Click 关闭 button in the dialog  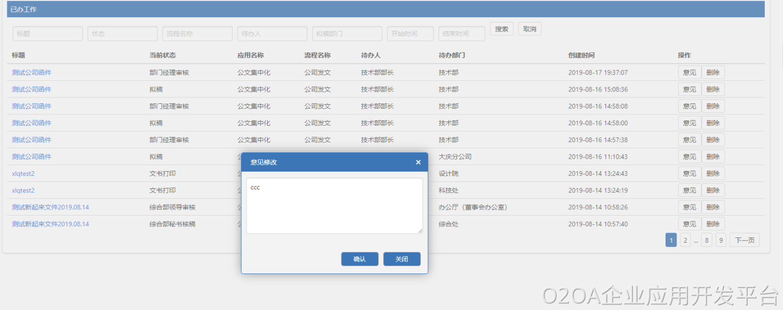401,259
